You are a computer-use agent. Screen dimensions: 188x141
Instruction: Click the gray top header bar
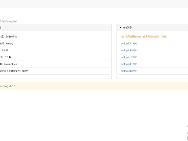[94, 4]
